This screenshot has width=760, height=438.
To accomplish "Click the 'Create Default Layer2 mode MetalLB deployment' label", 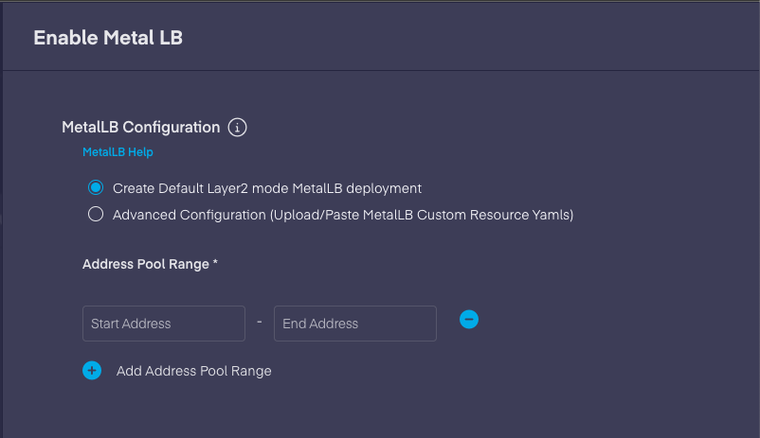I will click(267, 188).
